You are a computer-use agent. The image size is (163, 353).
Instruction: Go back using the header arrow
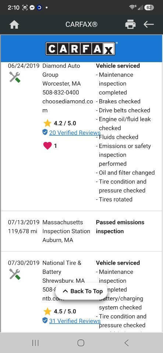149,24
